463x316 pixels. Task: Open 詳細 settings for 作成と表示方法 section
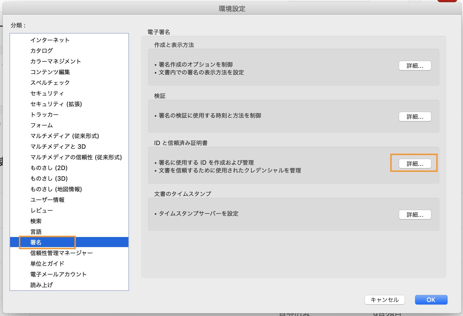415,66
